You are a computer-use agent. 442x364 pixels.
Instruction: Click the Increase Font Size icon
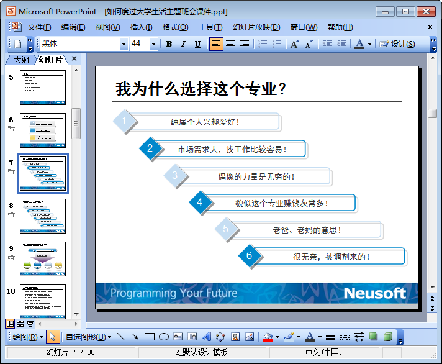pyautogui.click(x=294, y=44)
